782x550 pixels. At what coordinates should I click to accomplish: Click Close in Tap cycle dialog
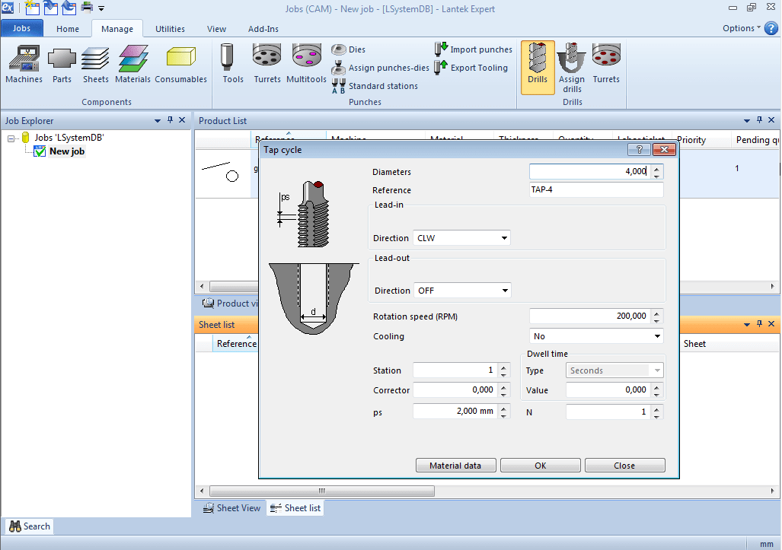coord(624,466)
